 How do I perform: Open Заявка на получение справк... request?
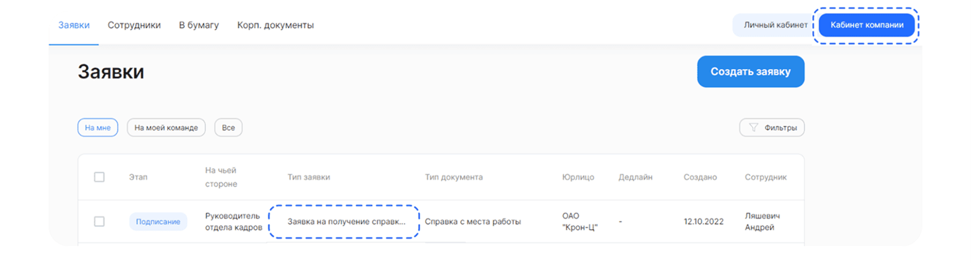coord(346,221)
